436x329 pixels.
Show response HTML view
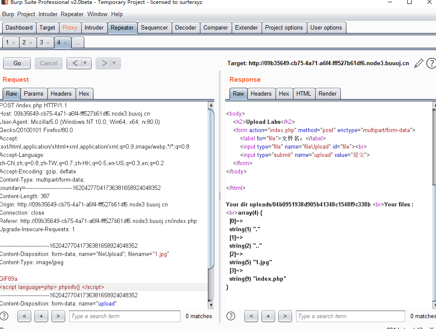click(304, 94)
